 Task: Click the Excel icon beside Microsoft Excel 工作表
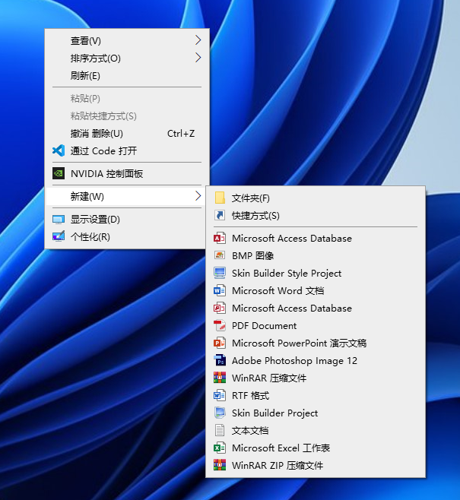pos(220,448)
